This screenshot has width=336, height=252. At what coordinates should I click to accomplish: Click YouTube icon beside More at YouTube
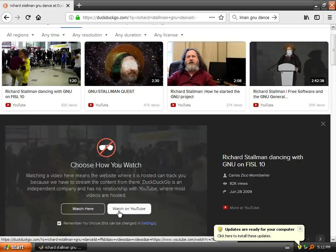point(225,207)
